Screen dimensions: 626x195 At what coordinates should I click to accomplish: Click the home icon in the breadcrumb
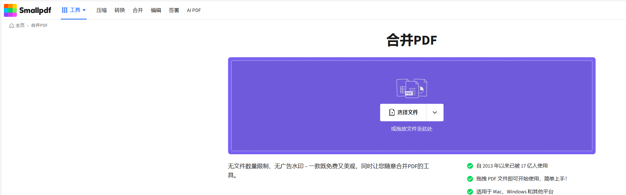click(12, 26)
